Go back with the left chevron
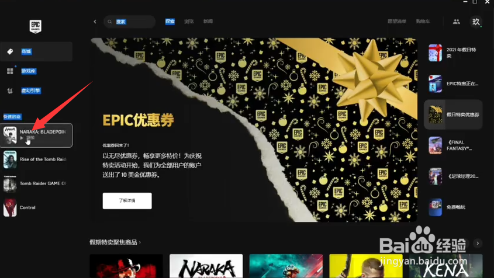The height and width of the screenshot is (278, 494). point(95,22)
